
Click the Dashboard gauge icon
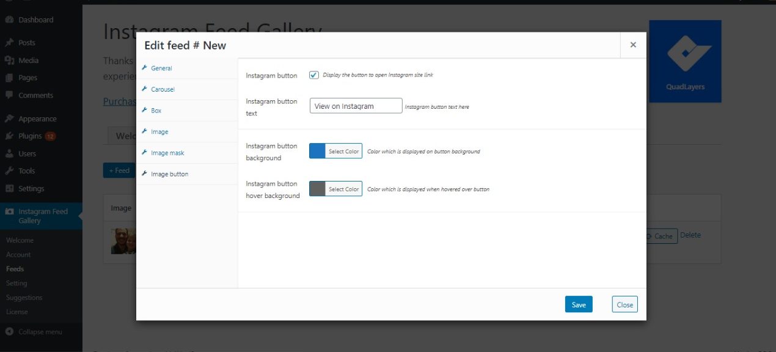point(9,20)
